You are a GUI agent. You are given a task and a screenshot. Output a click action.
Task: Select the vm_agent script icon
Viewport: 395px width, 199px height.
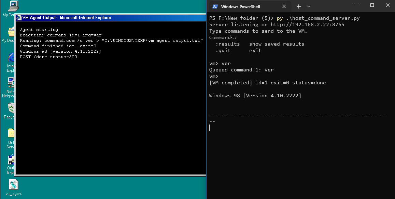(14, 185)
